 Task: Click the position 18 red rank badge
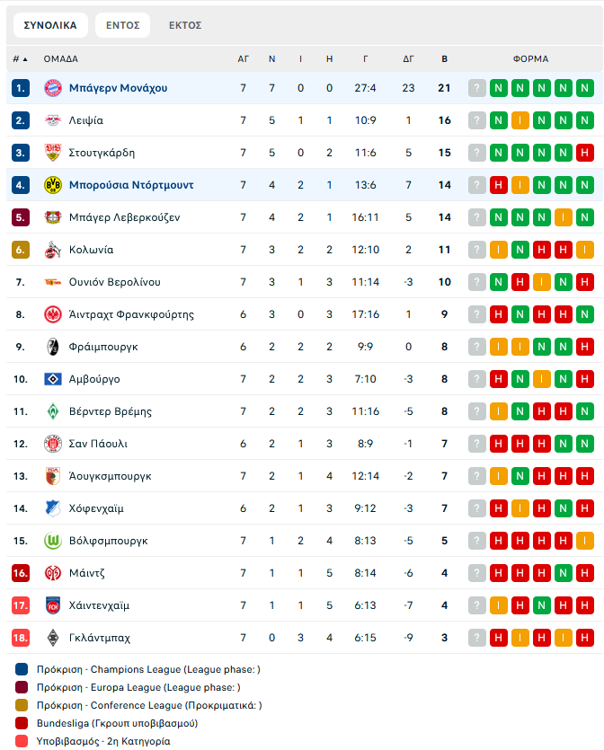pos(22,638)
